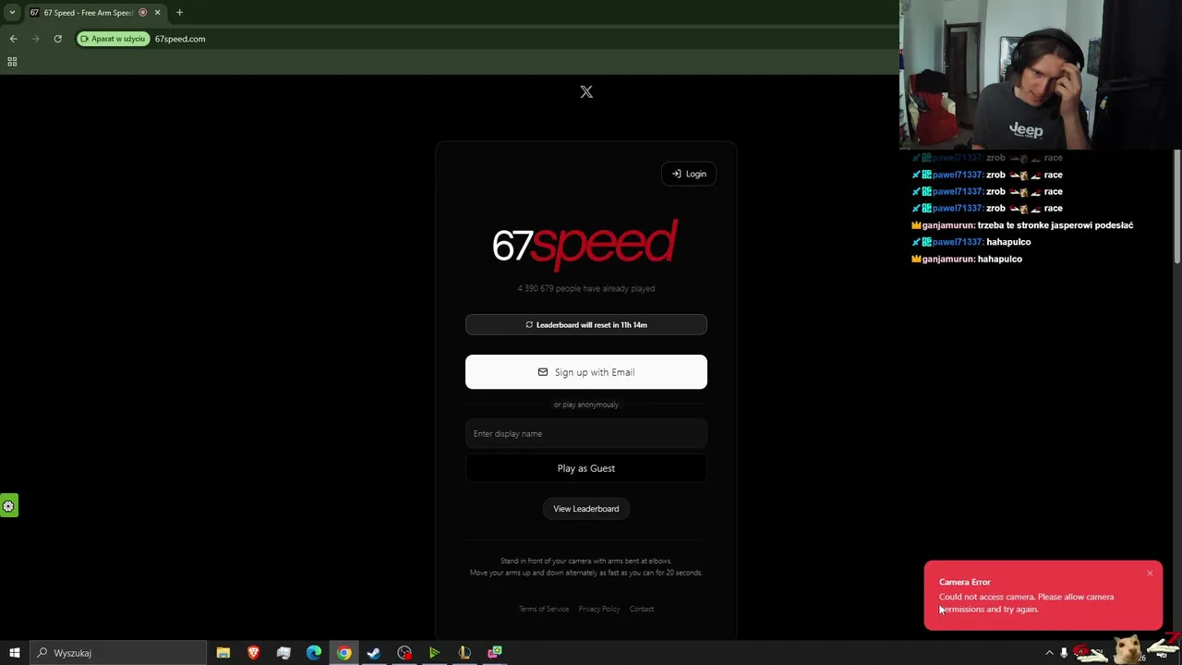The height and width of the screenshot is (665, 1182).
Task: Open the pictures app on taskbar
Action: click(283, 653)
